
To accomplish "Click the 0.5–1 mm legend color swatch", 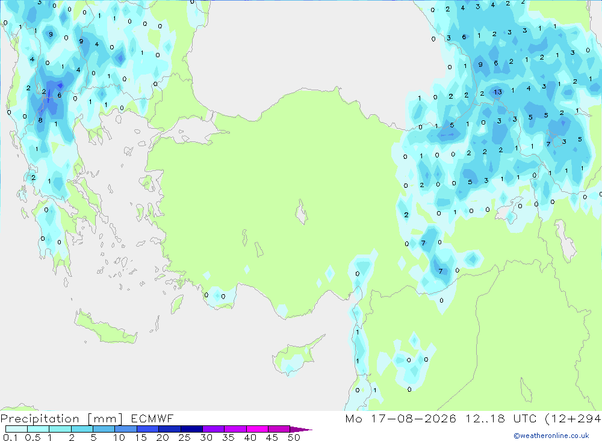I will 39,429.
